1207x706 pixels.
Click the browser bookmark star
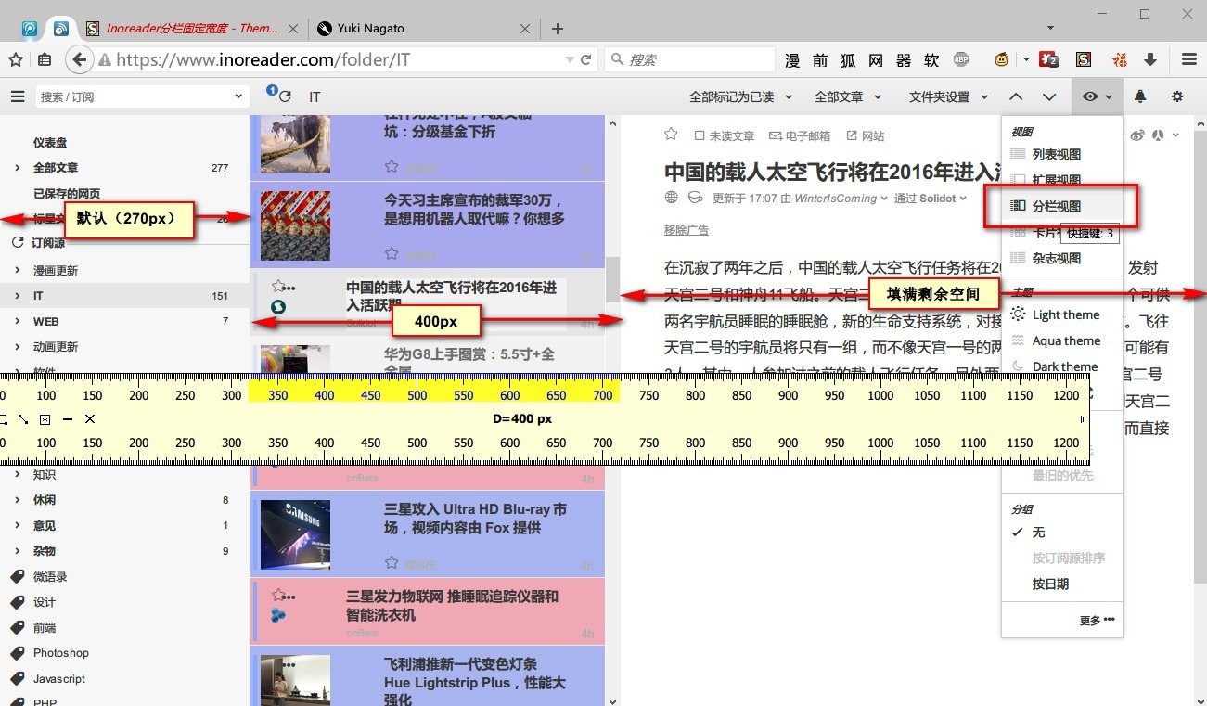[x=16, y=59]
